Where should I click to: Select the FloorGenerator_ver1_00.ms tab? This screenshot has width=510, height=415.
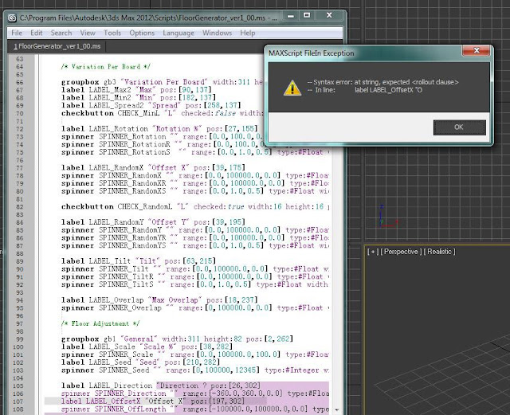57,46
